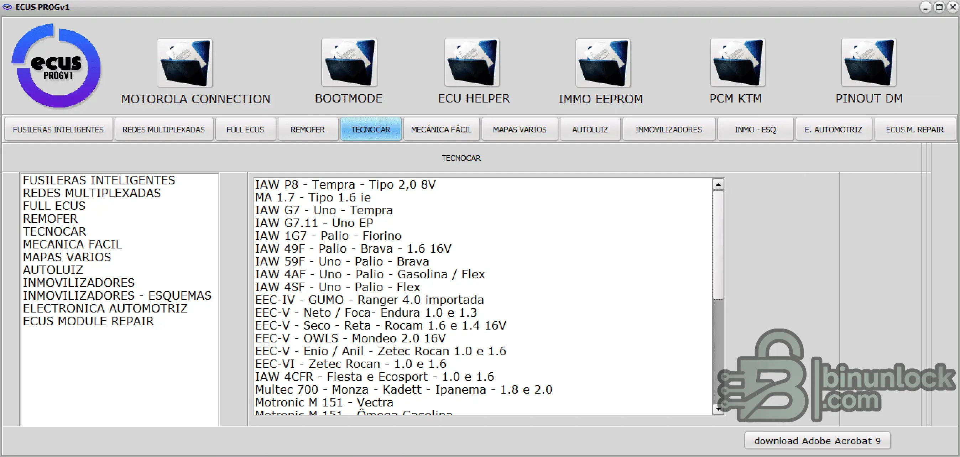Open the PCM KTM folder icon
960x457 pixels.
click(737, 63)
